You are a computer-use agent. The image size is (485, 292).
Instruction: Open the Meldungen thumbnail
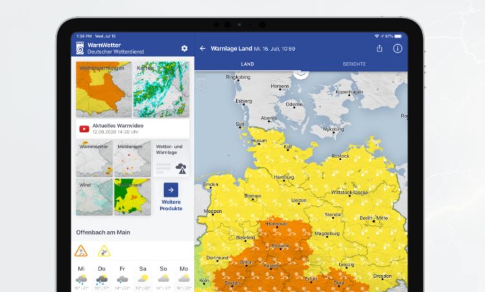(132, 159)
